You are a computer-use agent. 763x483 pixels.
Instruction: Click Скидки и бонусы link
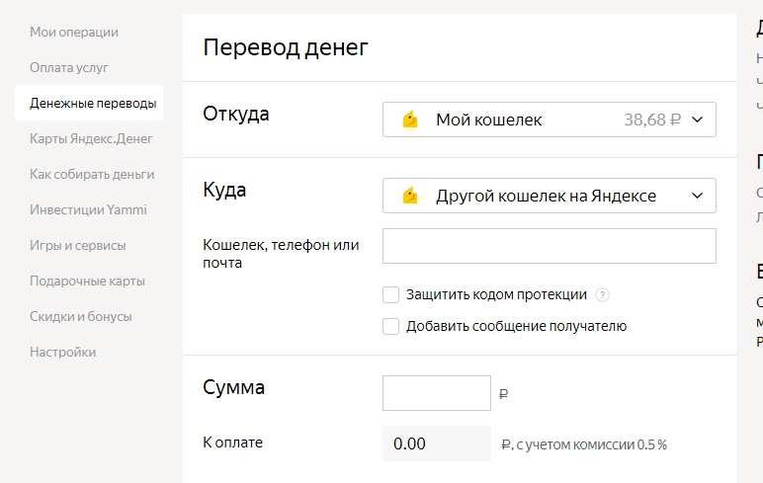(x=81, y=316)
